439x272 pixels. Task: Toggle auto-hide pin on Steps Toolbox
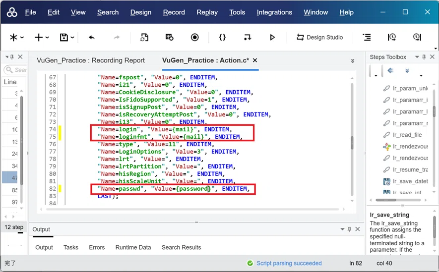(x=424, y=57)
